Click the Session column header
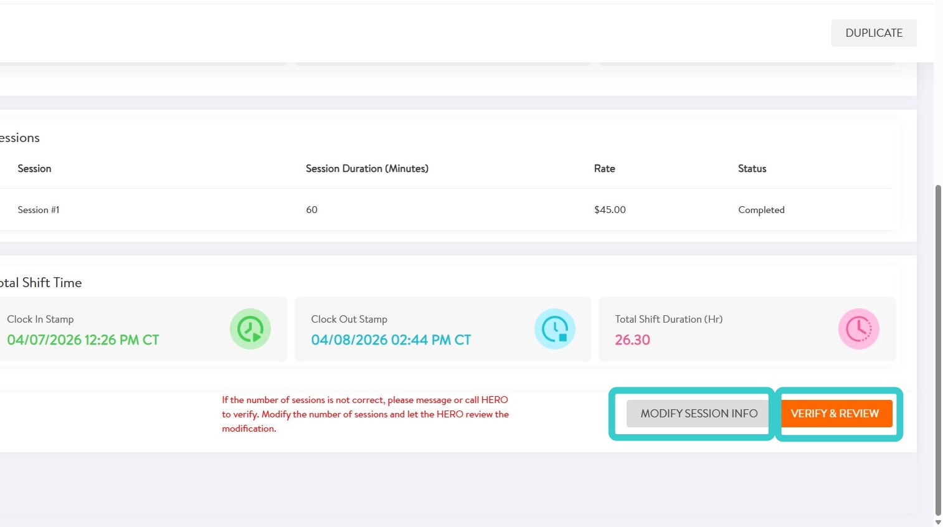 point(34,169)
